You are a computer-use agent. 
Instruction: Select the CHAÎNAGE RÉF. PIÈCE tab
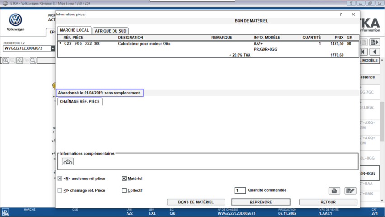[x=80, y=102]
